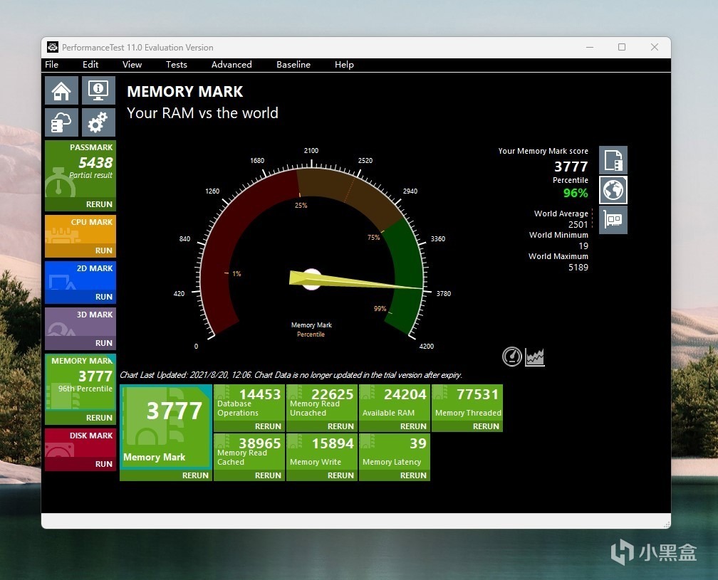Rerun the Memory Read Uncached test
718x580 pixels.
(x=340, y=426)
